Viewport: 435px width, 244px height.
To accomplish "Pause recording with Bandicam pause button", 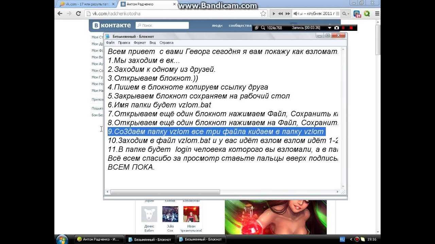I will click(x=344, y=28).
